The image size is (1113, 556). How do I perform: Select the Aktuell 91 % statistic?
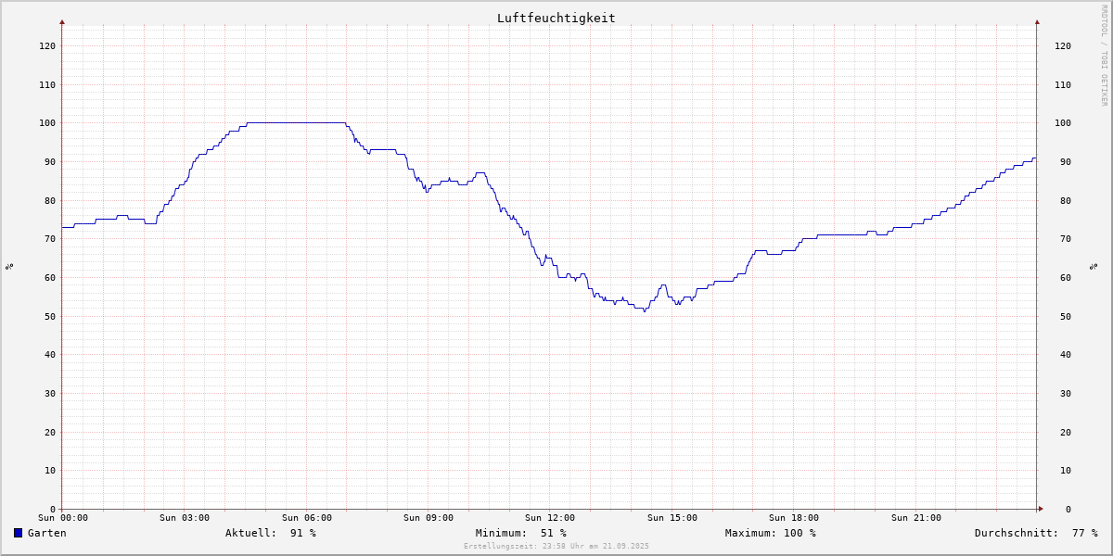point(270,533)
